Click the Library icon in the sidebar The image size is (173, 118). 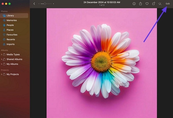click(x=4, y=15)
